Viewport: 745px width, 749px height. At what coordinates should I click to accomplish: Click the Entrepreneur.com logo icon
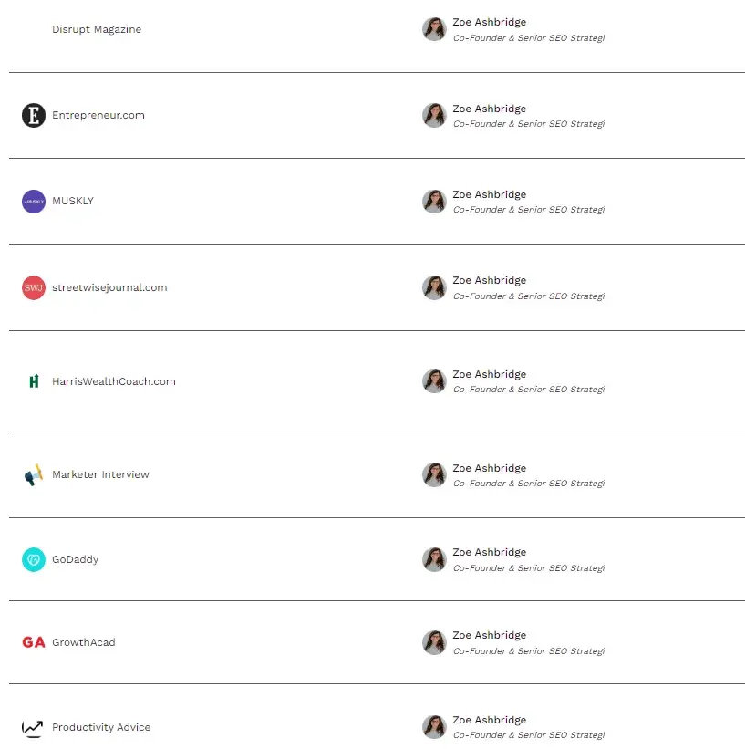tap(34, 116)
